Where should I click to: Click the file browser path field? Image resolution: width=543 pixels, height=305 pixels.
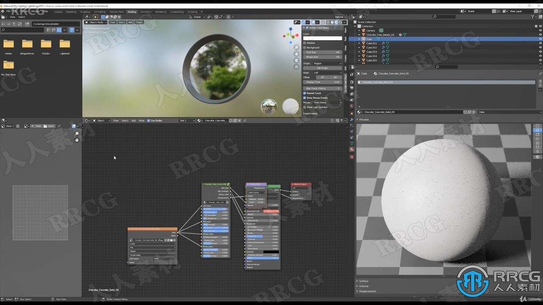click(56, 24)
